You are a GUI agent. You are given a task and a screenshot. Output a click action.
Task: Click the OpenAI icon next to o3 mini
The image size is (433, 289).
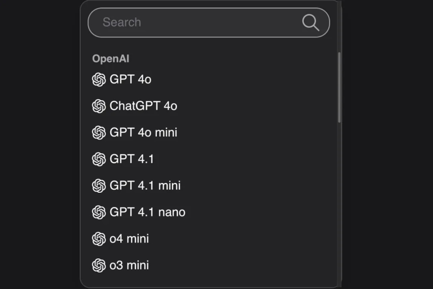click(99, 265)
